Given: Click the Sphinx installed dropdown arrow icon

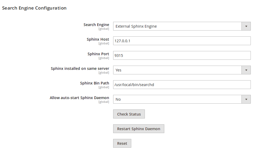Looking at the screenshot, I should pos(246,70).
